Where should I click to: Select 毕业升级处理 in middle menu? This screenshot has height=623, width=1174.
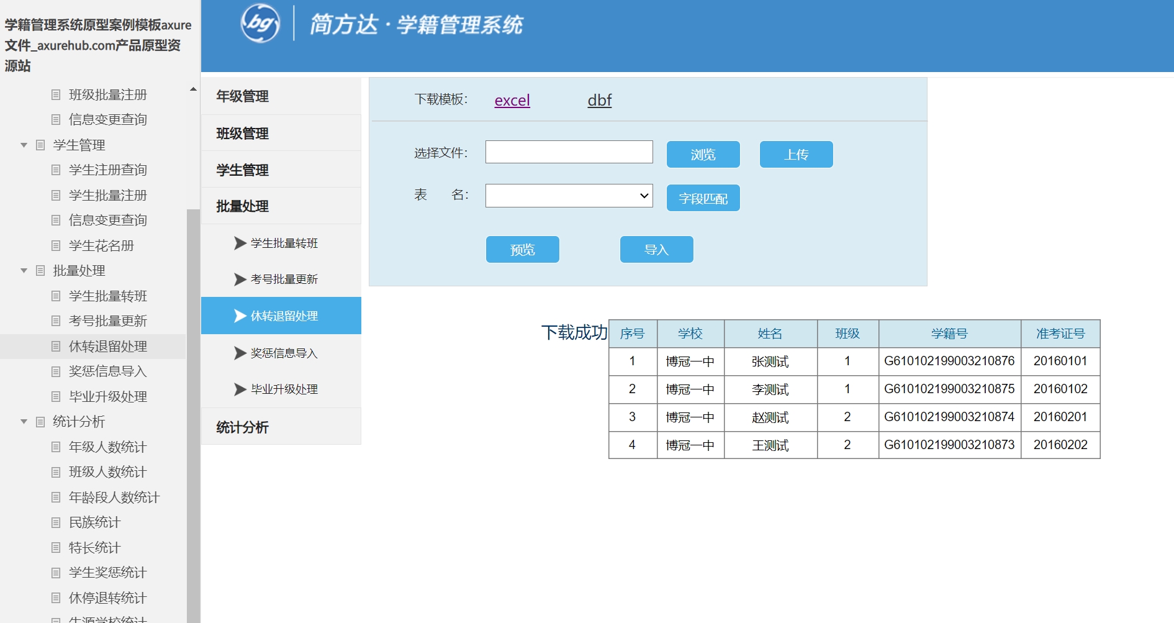point(281,389)
